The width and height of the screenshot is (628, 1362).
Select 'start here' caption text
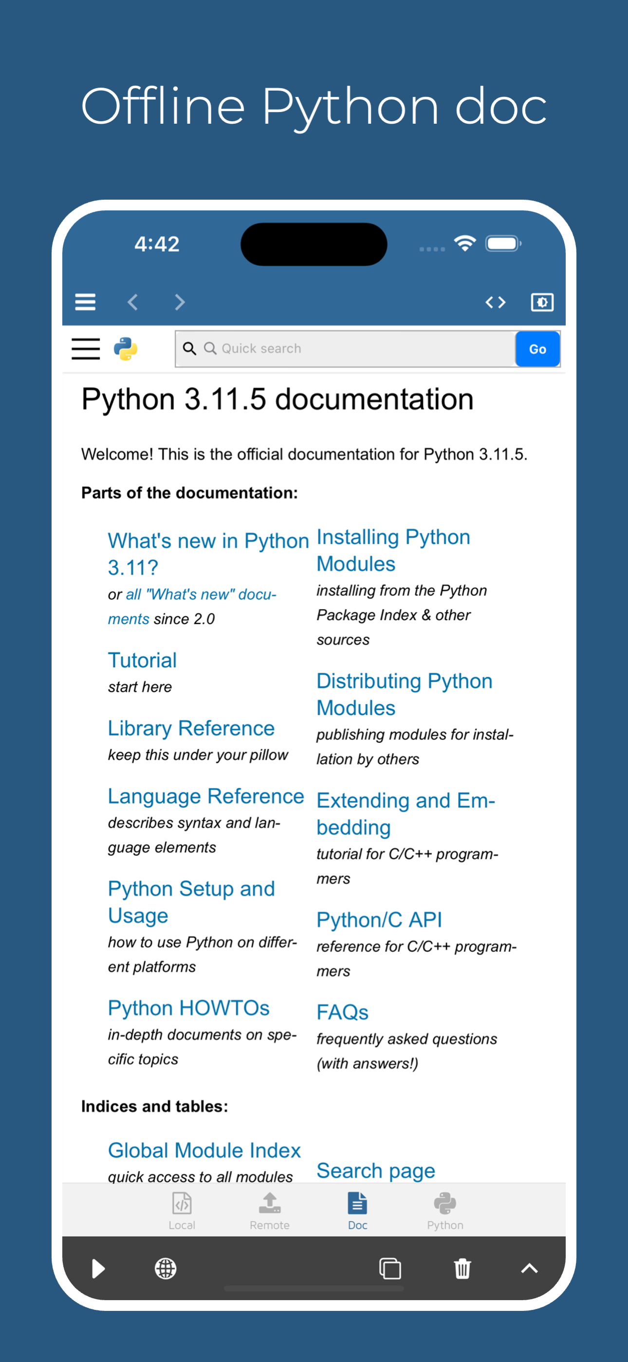[140, 687]
